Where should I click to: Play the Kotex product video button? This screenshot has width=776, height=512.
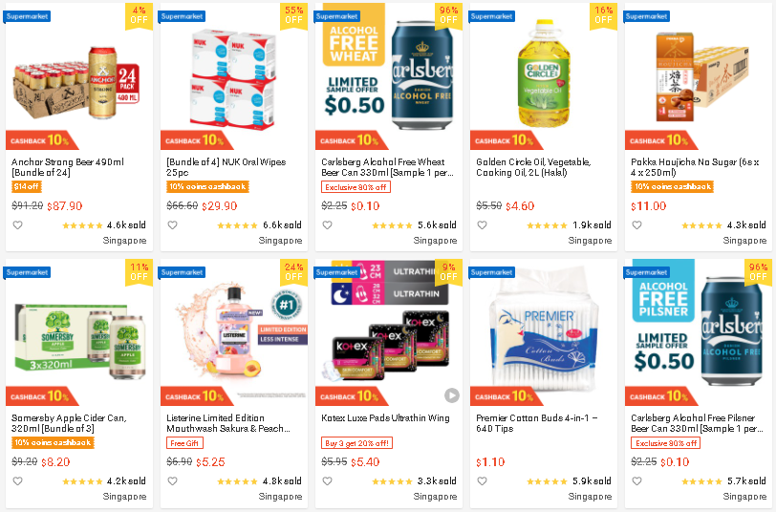[451, 395]
